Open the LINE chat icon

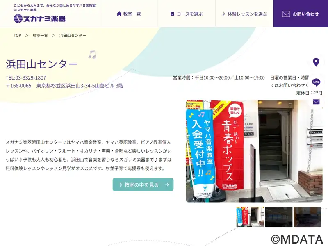(316, 82)
